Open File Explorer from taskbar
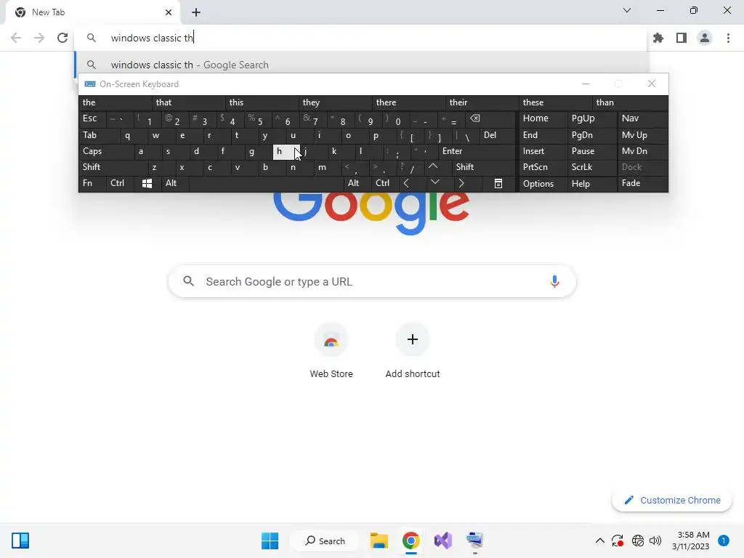Viewport: 744px width, 558px height. [379, 541]
